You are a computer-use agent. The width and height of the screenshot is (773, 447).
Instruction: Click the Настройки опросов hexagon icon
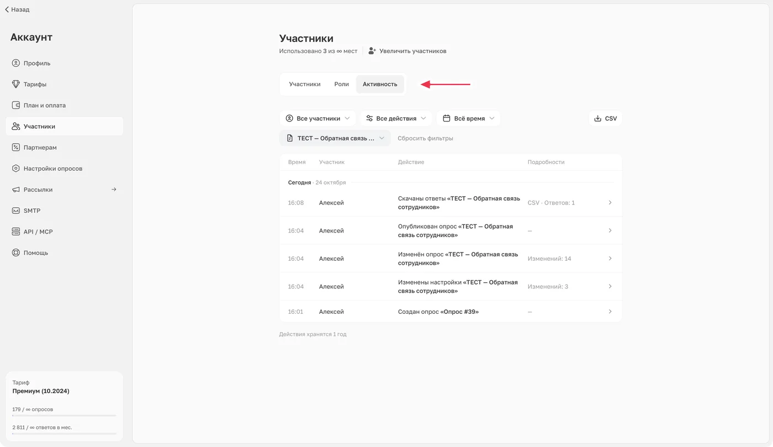pyautogui.click(x=16, y=169)
